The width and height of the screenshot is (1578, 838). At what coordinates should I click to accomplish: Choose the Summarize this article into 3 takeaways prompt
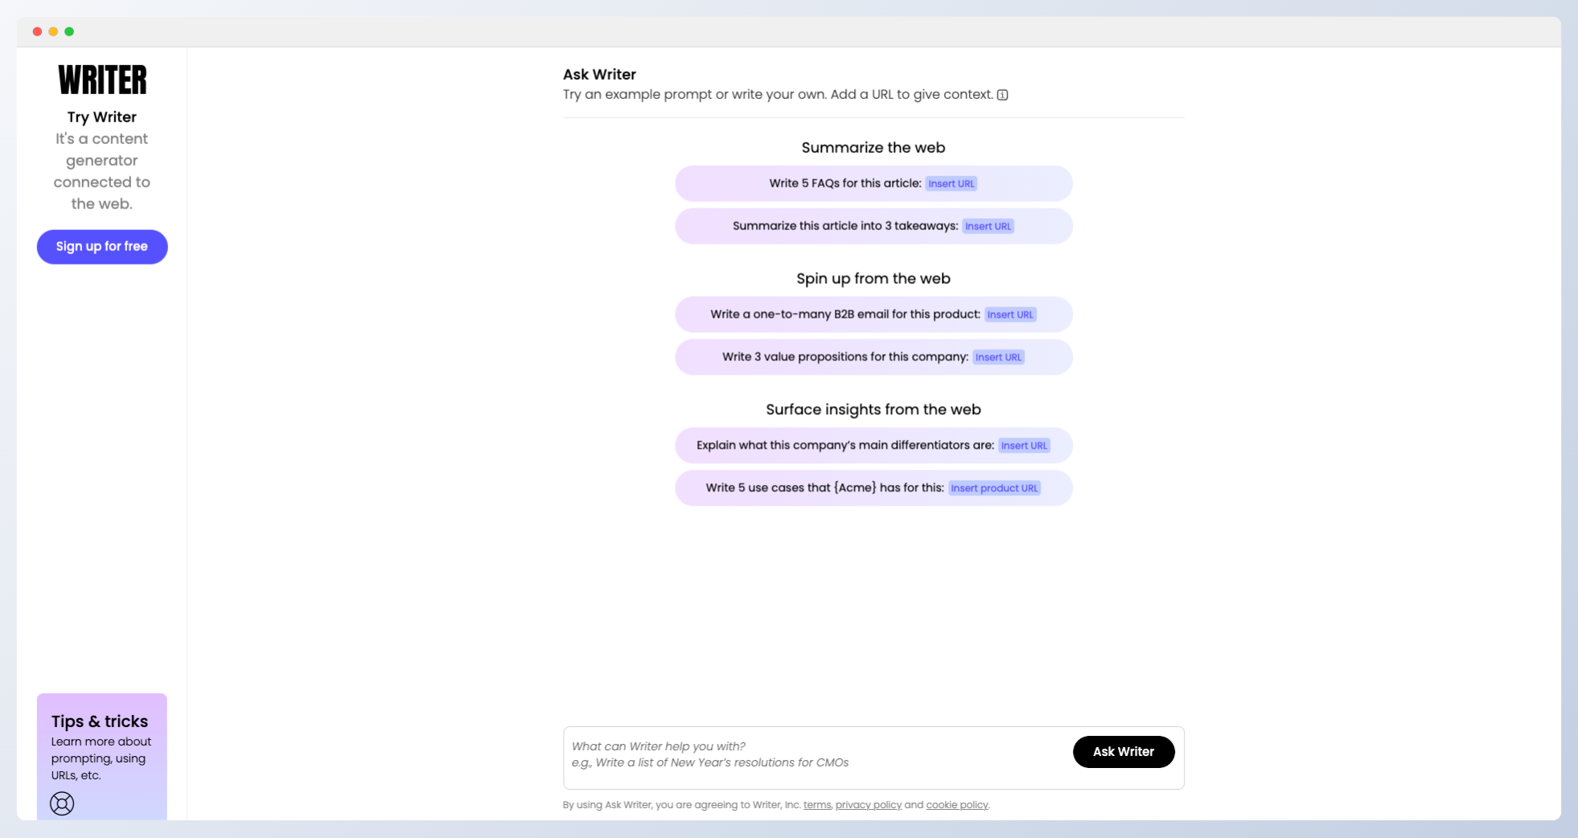point(873,226)
